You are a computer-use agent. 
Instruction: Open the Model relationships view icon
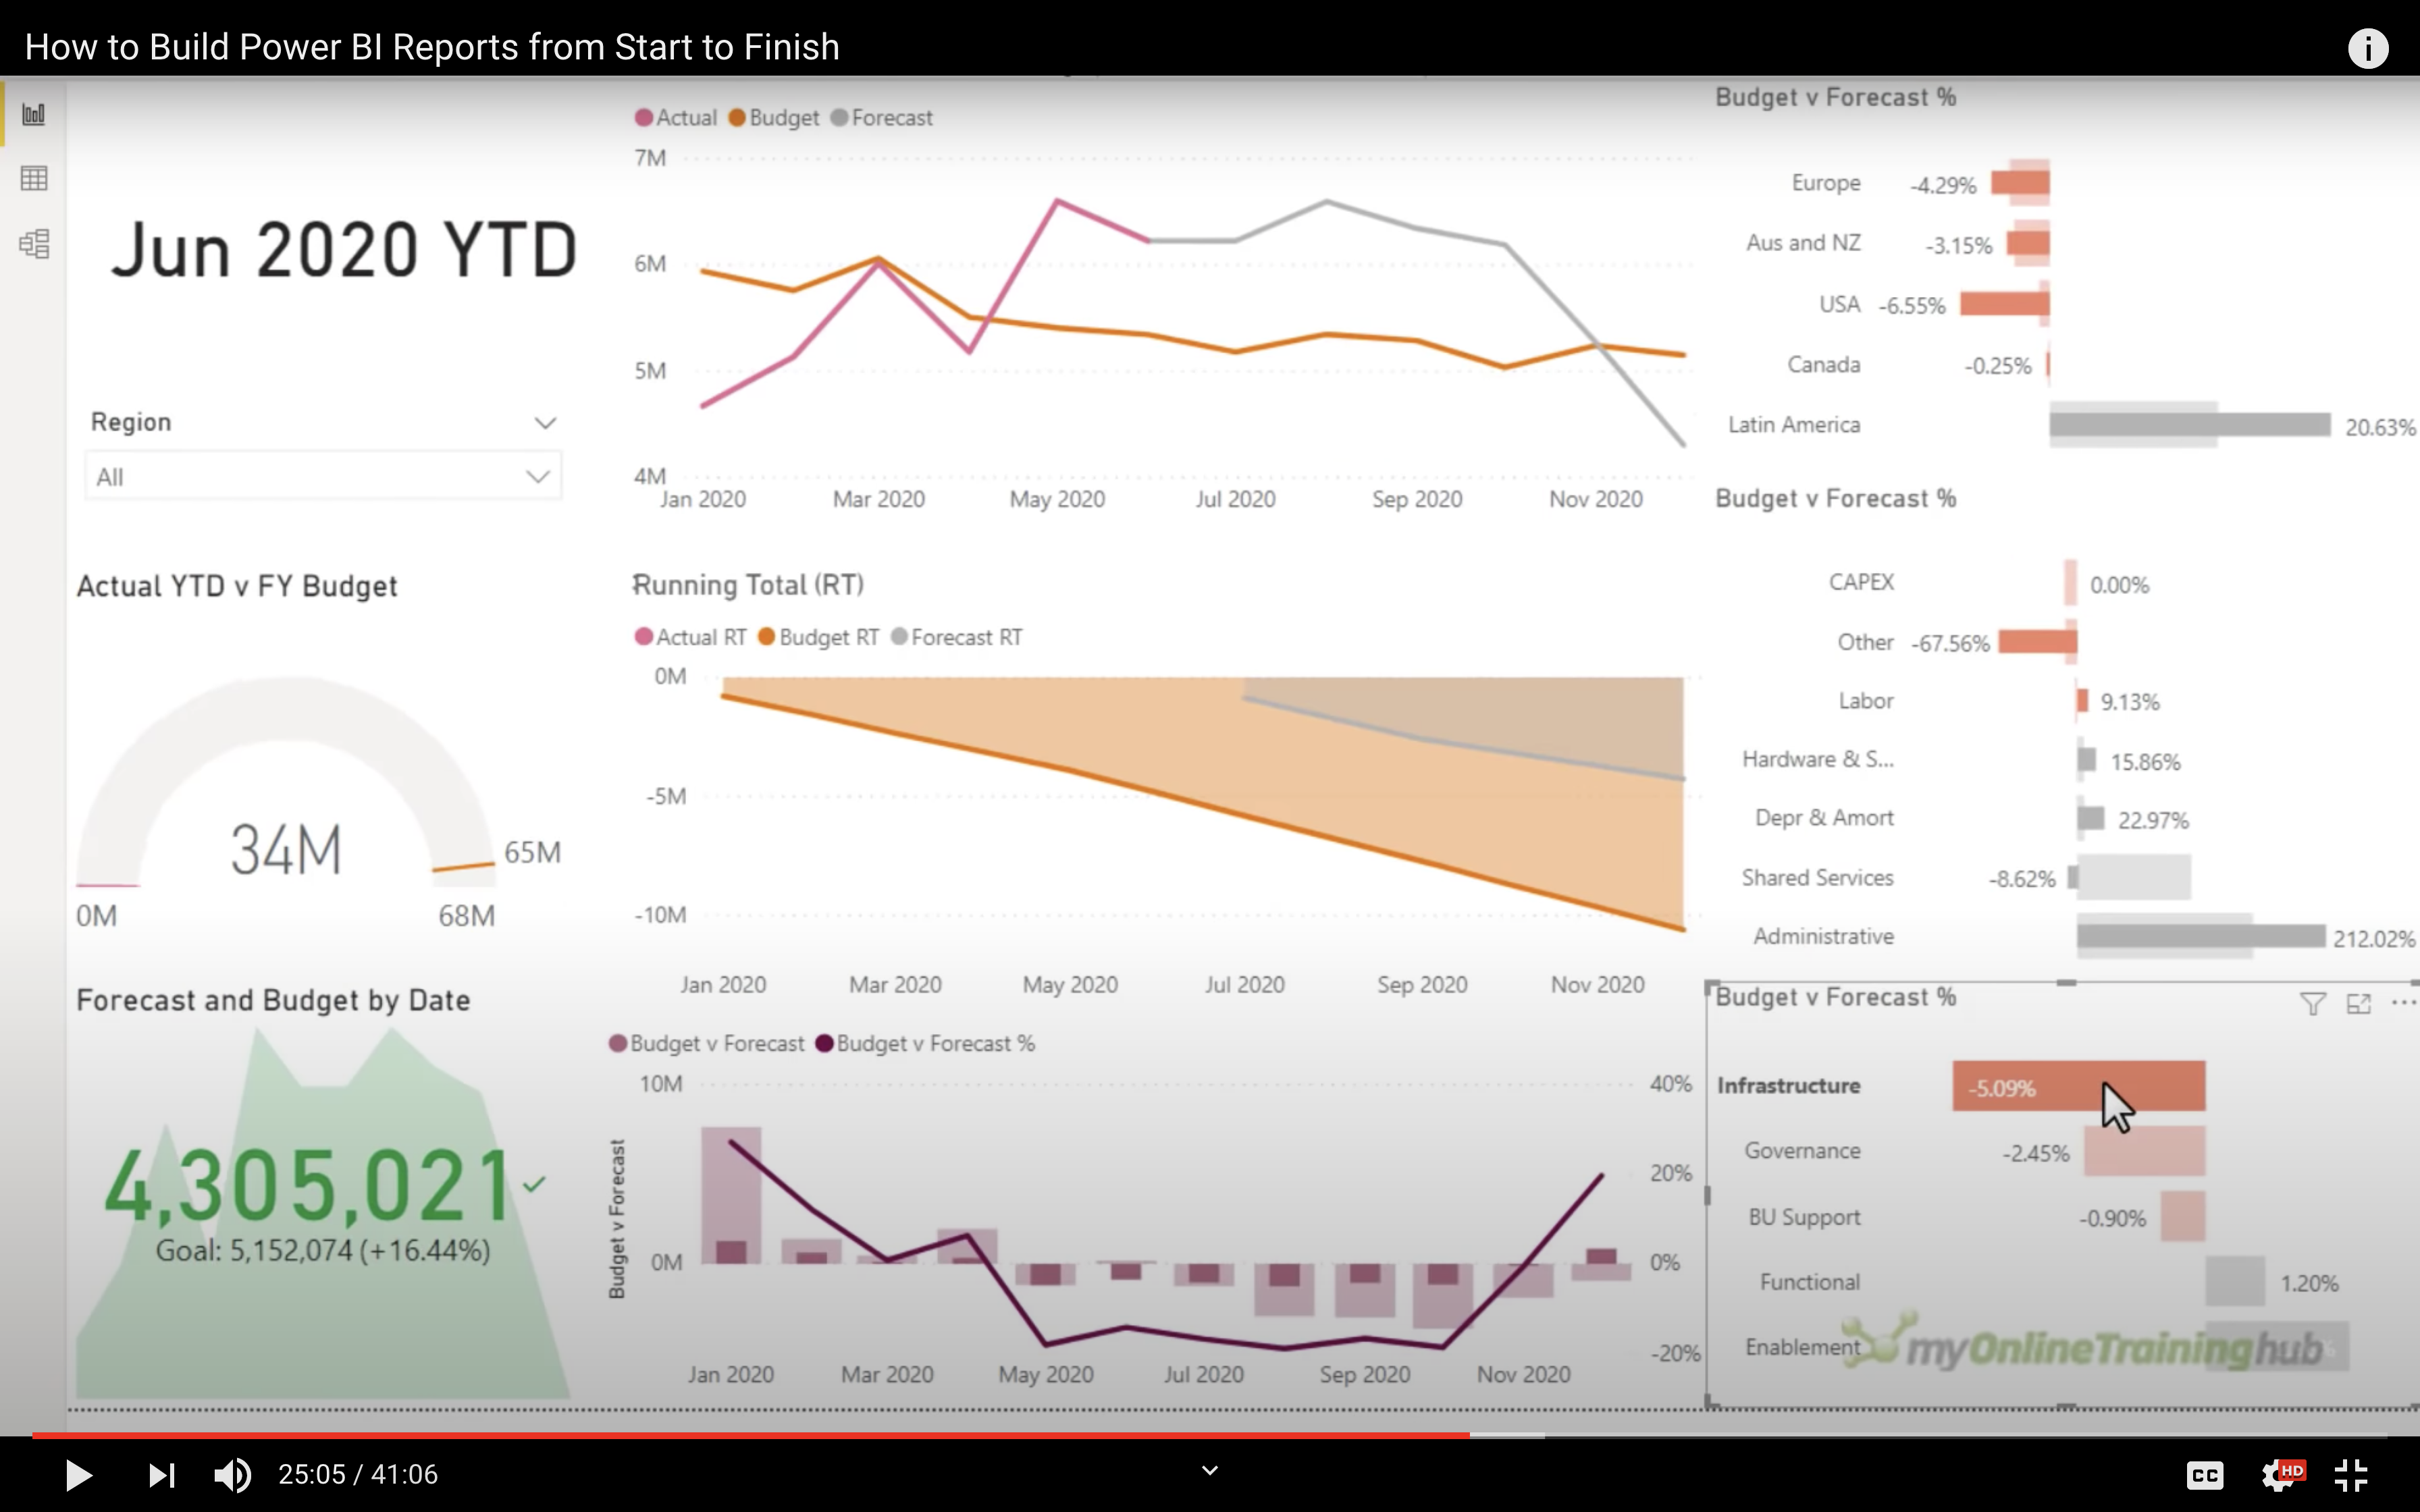click(34, 244)
